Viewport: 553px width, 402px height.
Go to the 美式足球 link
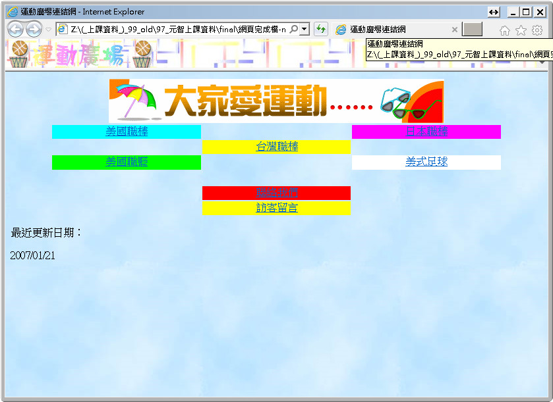pos(426,162)
